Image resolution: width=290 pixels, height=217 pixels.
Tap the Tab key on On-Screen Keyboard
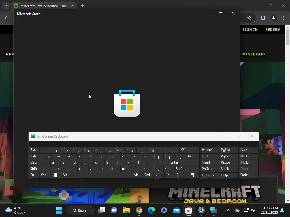[x=37, y=156]
